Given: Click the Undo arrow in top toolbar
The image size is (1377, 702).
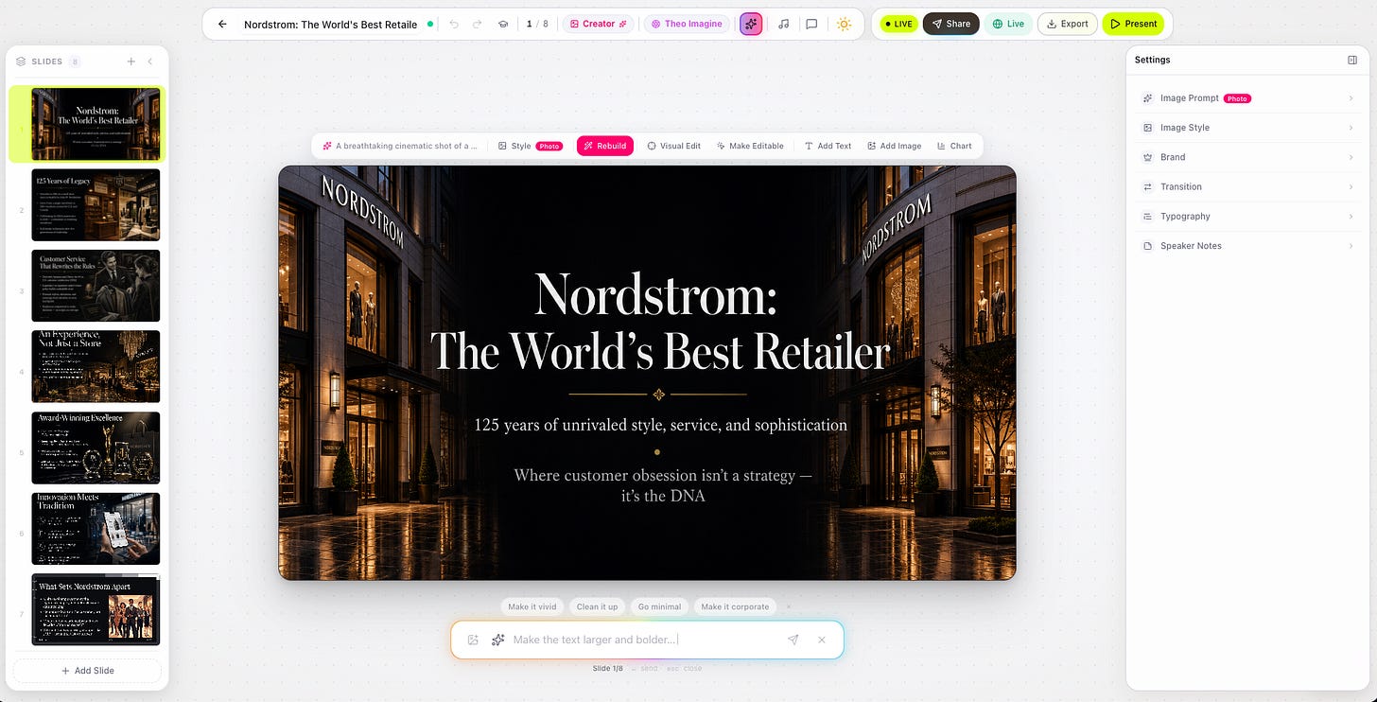Looking at the screenshot, I should point(454,24).
